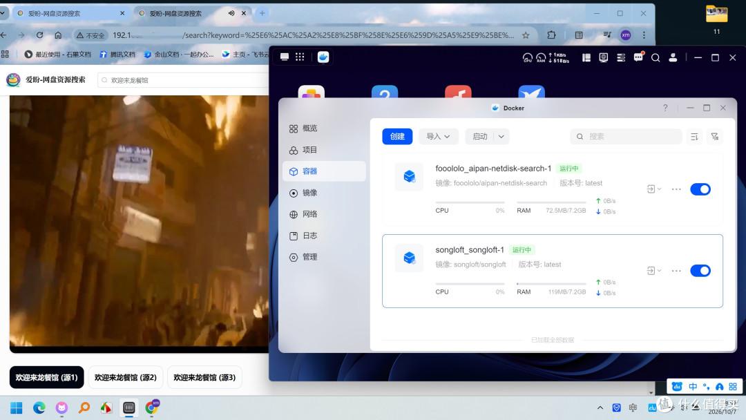746x420 pixels.
Task: Open the NAS task list icon
Action: (621, 57)
